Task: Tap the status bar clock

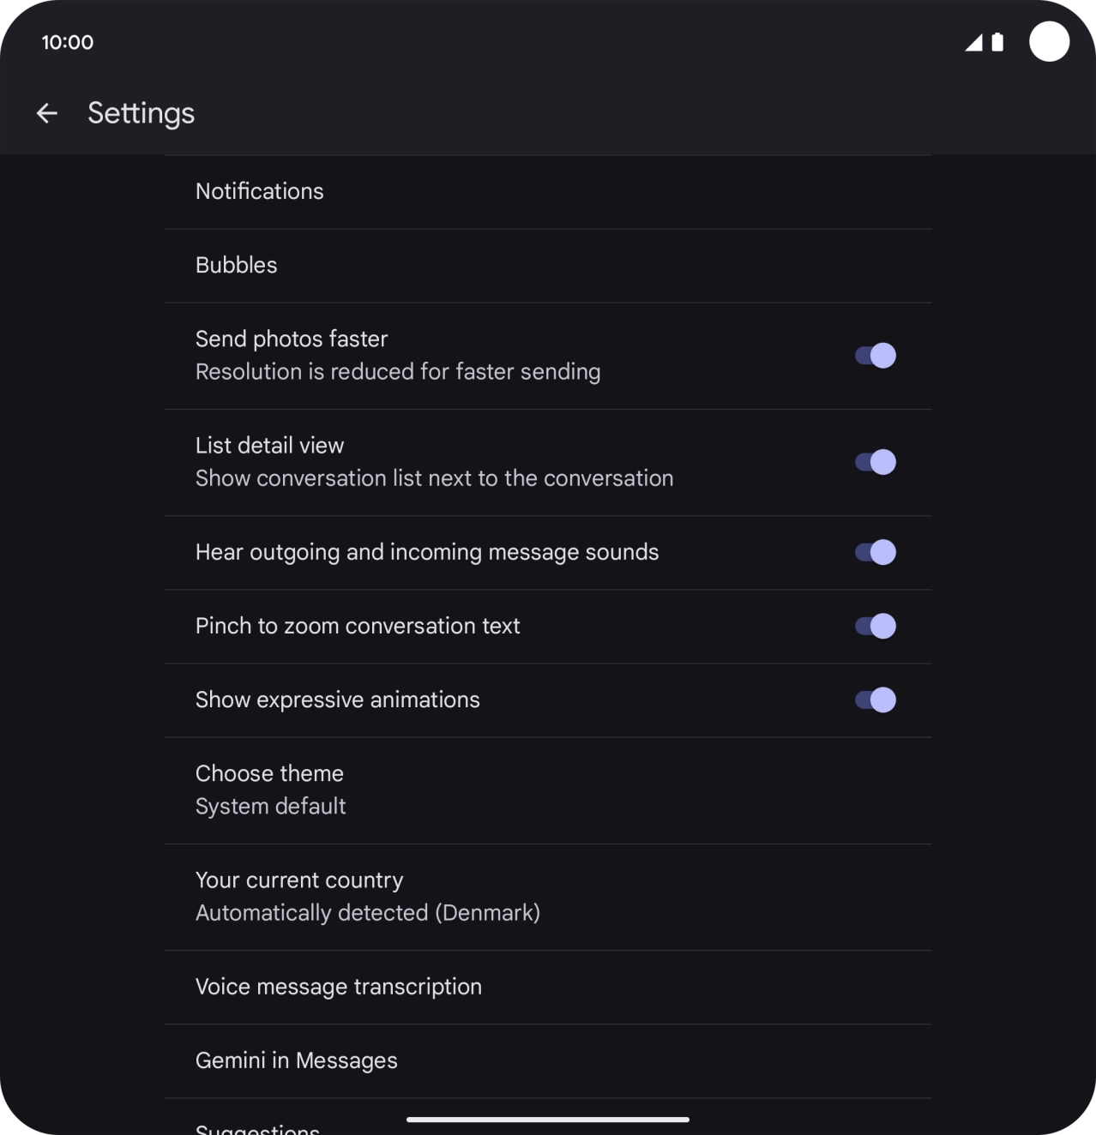Action: coord(68,42)
